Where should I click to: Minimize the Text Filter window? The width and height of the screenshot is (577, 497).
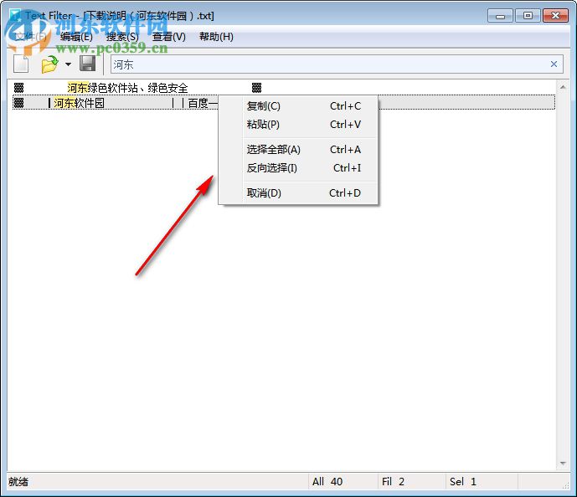click(x=500, y=16)
